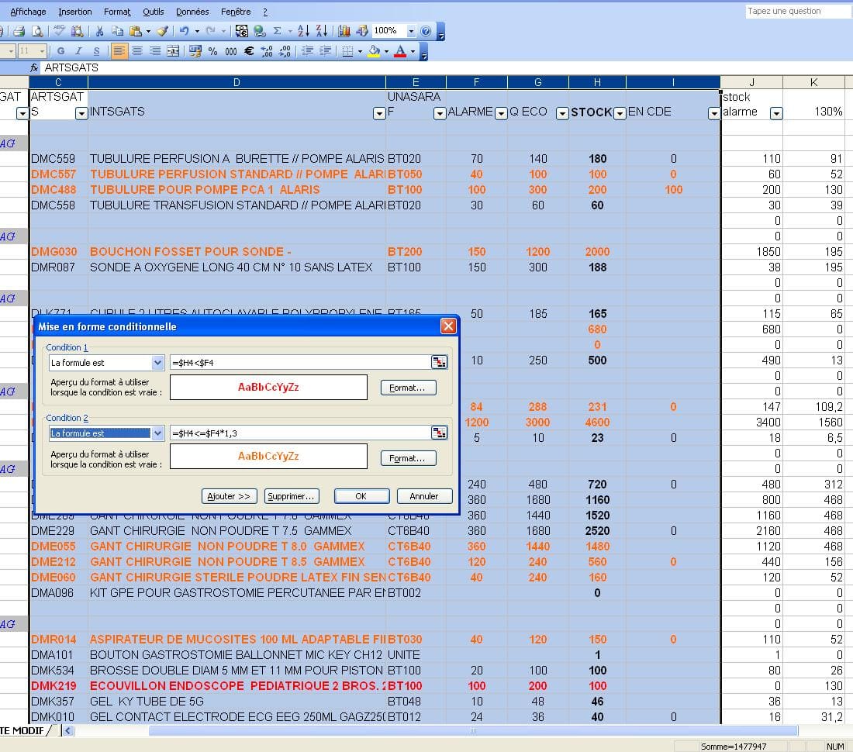Screen dimensions: 853x752
Task: Click the font color red A swatch
Action: [400, 51]
